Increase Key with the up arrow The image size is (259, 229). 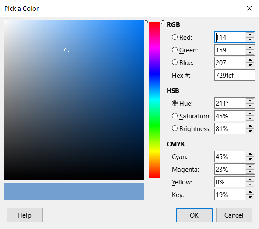point(250,192)
